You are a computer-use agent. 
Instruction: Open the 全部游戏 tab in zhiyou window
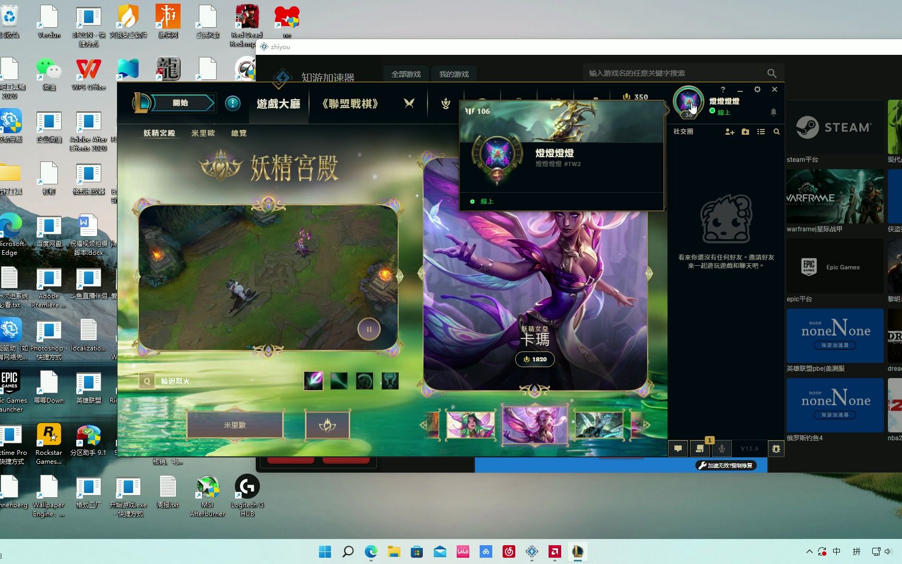406,74
